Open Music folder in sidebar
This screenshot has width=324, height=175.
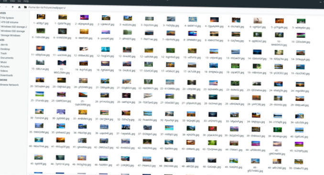[4, 62]
